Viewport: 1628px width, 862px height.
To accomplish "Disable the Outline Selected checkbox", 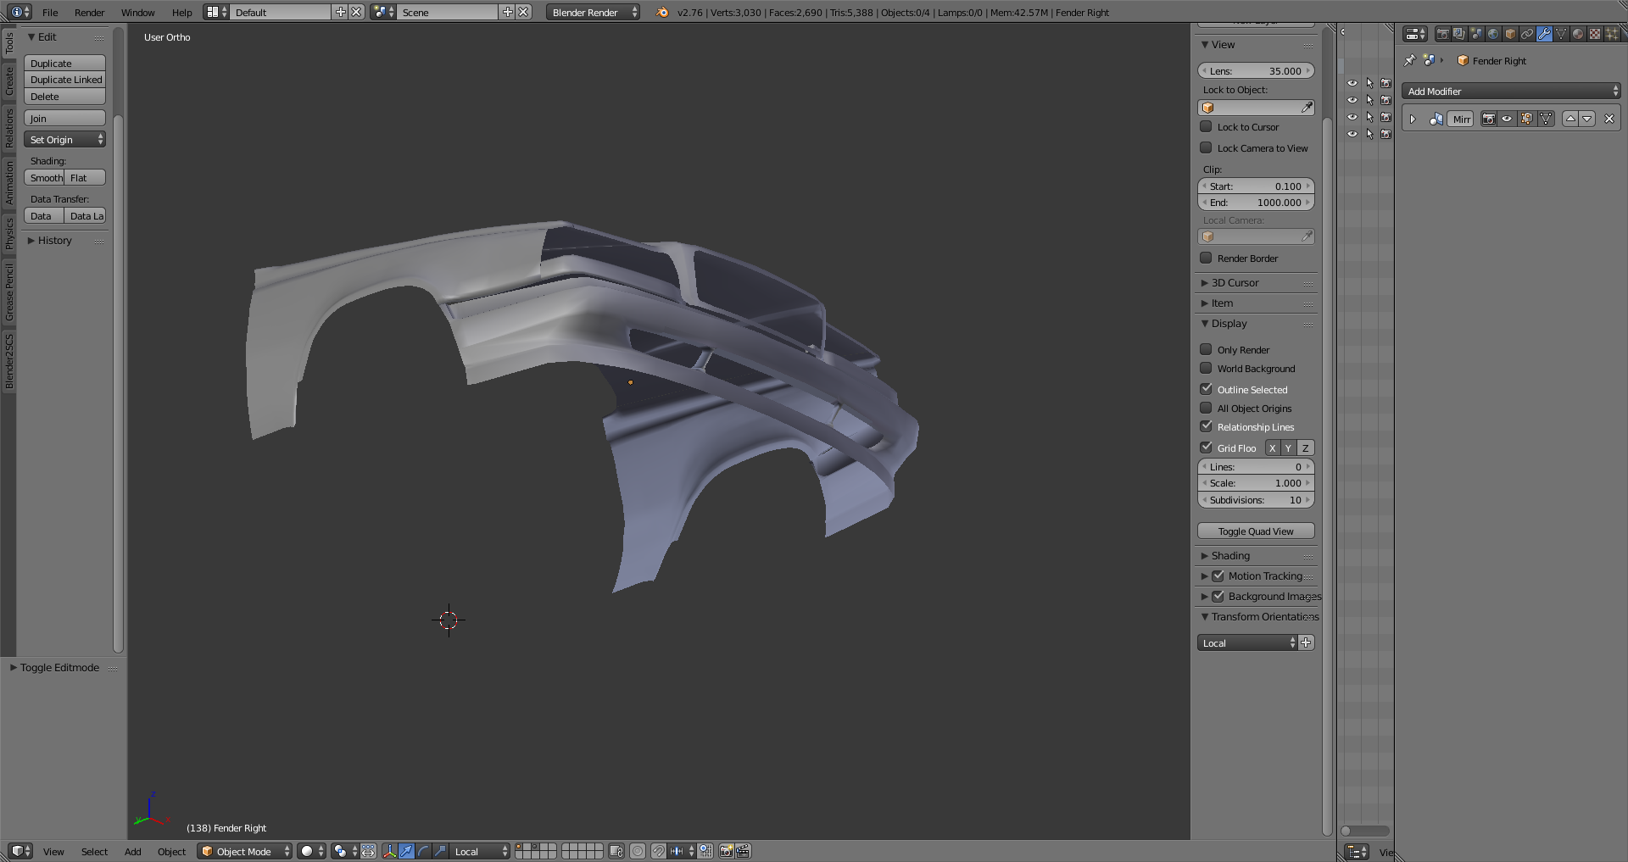I will click(1206, 389).
